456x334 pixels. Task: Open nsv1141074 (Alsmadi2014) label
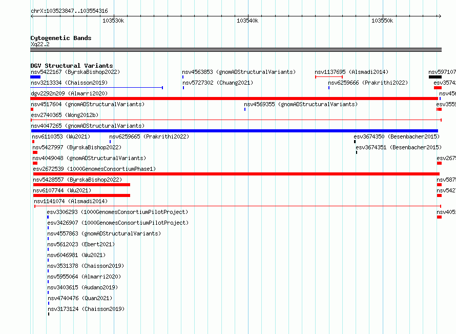point(71,201)
